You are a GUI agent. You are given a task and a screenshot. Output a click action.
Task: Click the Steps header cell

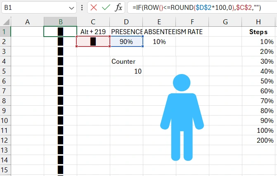pos(258,32)
